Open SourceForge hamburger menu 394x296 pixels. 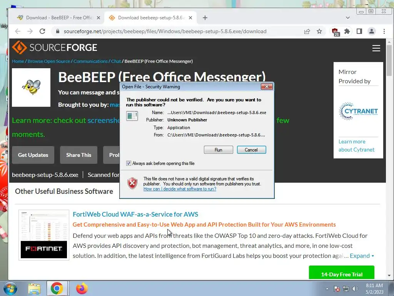click(x=376, y=48)
